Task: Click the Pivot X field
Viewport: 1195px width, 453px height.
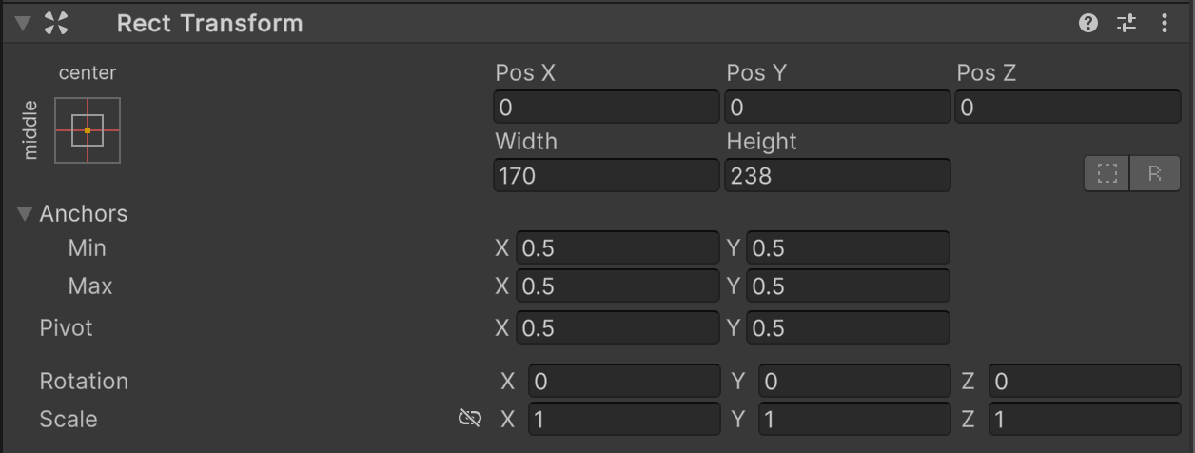Action: point(617,328)
